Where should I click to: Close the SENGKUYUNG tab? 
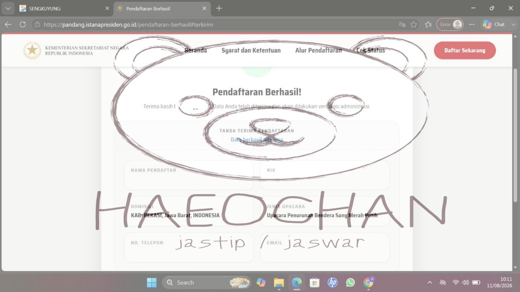107,8
